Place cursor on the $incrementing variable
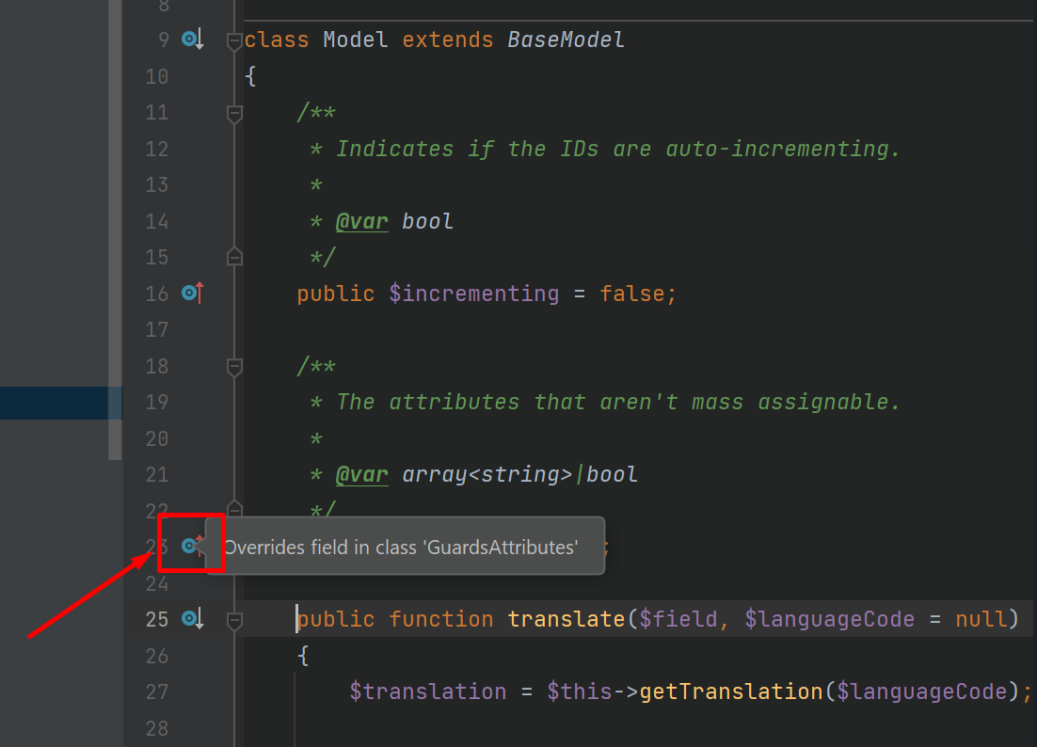 tap(474, 293)
